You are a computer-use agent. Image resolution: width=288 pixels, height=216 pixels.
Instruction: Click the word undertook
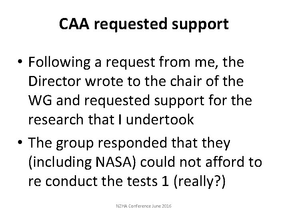(160, 119)
